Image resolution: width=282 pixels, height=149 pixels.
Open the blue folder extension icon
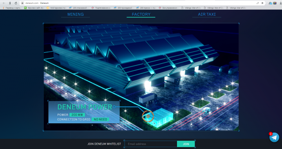coord(270,3)
